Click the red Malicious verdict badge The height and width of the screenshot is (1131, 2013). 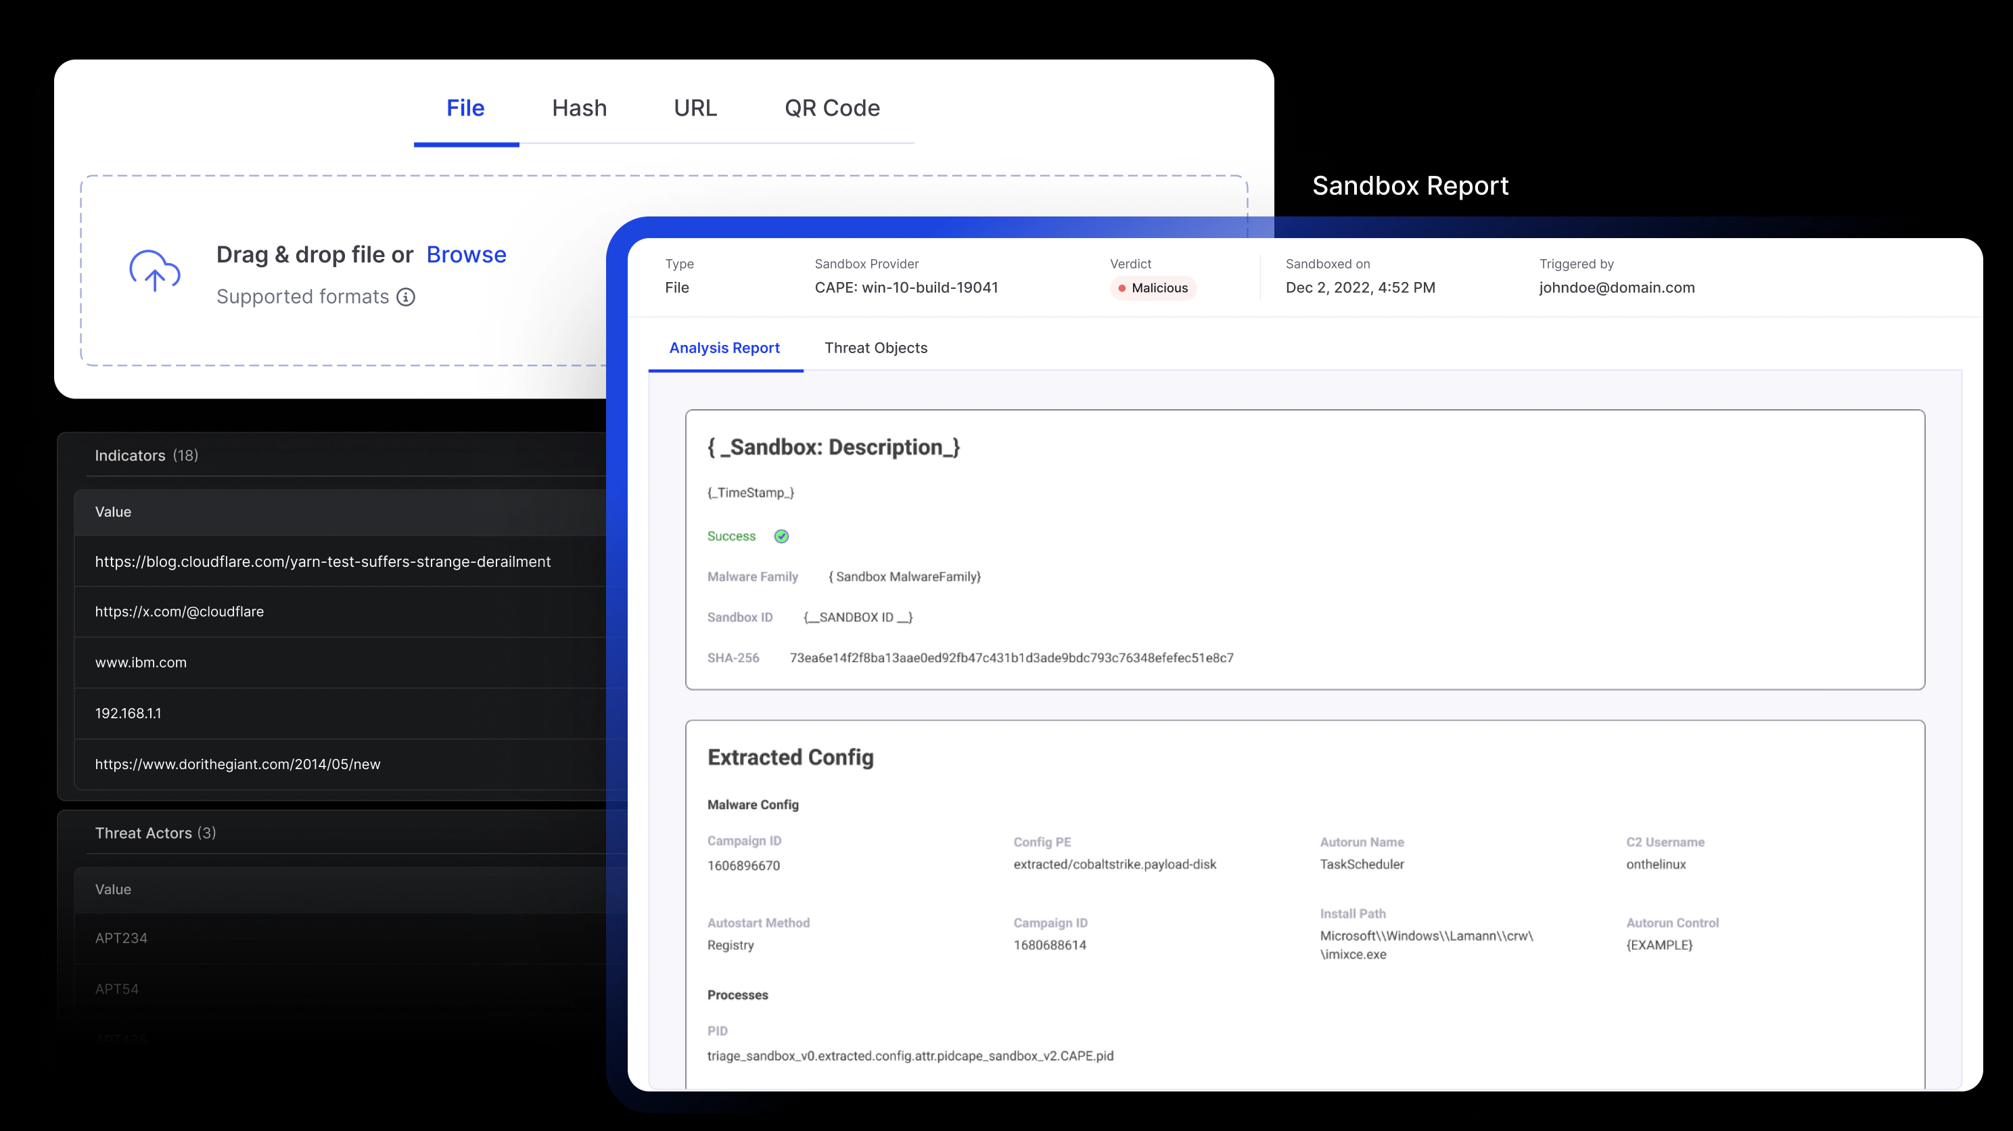[1153, 287]
